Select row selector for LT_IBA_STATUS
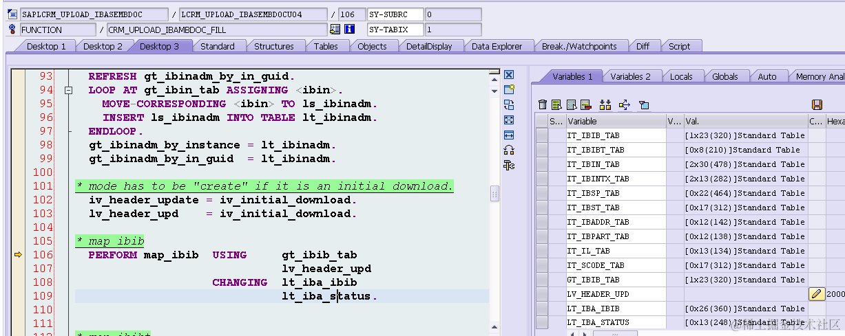 (x=542, y=323)
